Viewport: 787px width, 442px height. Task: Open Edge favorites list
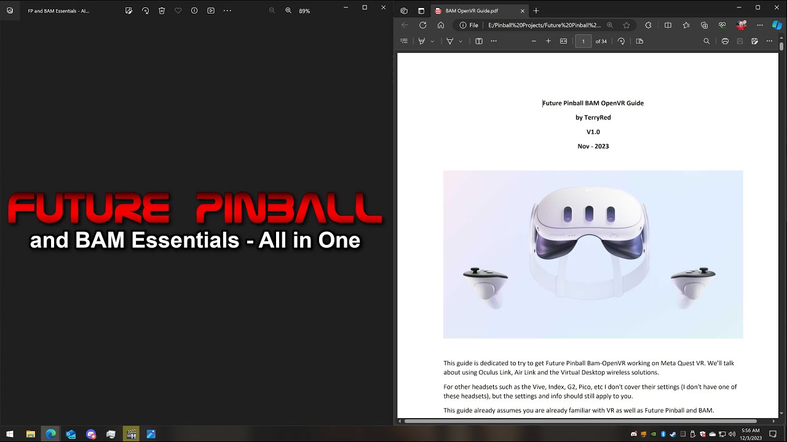coord(686,25)
